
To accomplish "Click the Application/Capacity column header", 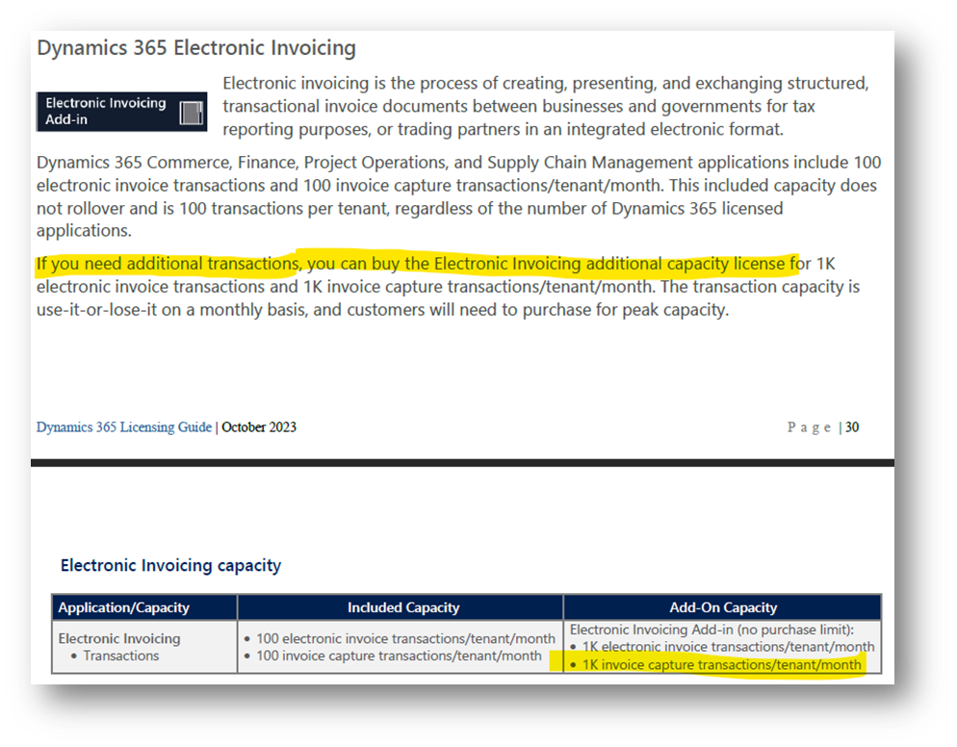I will point(124,607).
